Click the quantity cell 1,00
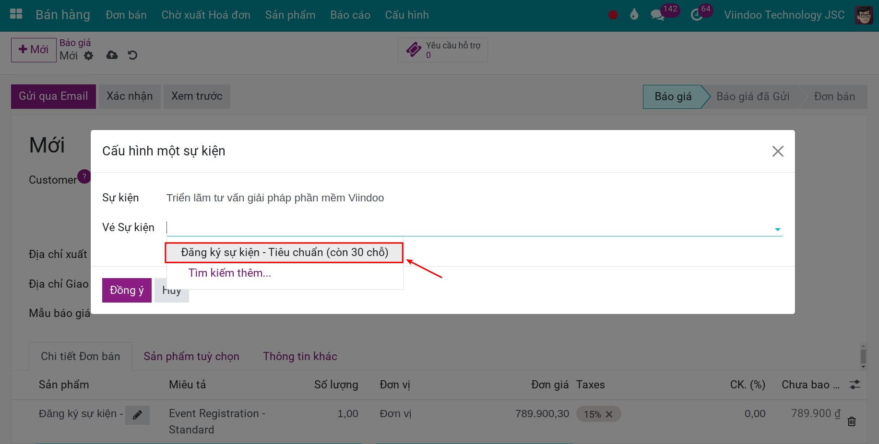The height and width of the screenshot is (444, 879). 348,414
